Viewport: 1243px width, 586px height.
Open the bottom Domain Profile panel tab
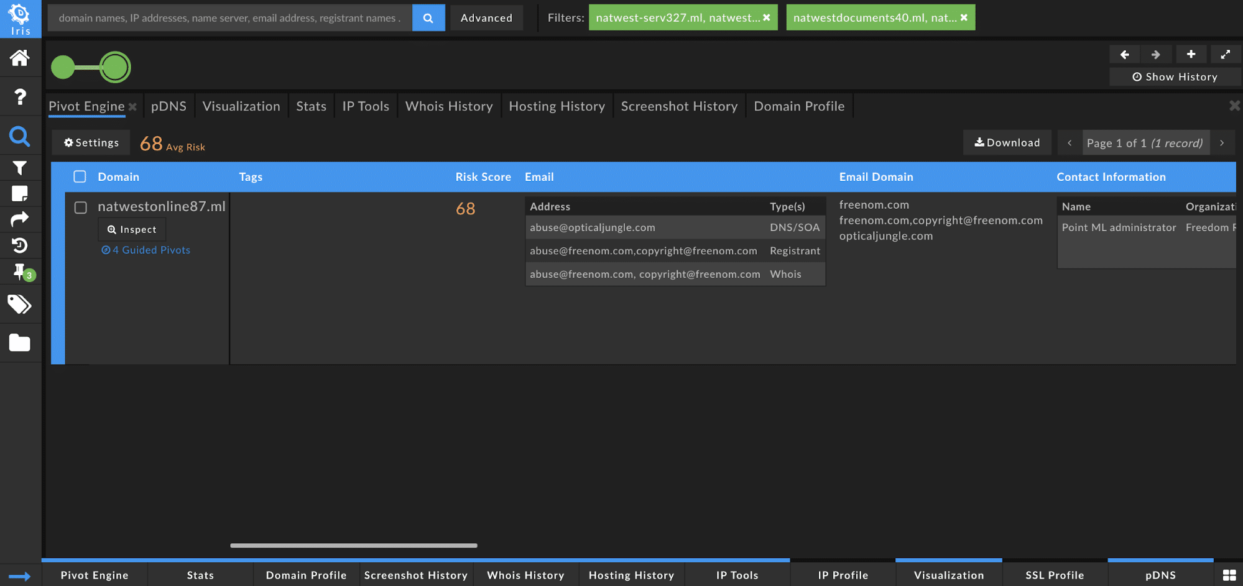coord(307,575)
